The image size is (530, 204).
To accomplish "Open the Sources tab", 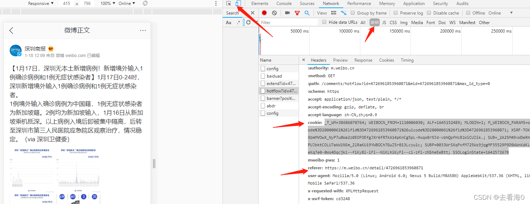I will [x=307, y=4].
